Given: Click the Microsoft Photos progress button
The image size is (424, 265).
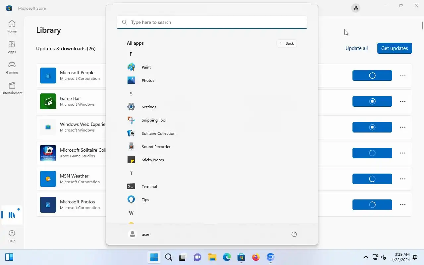Looking at the screenshot, I should click(372, 205).
